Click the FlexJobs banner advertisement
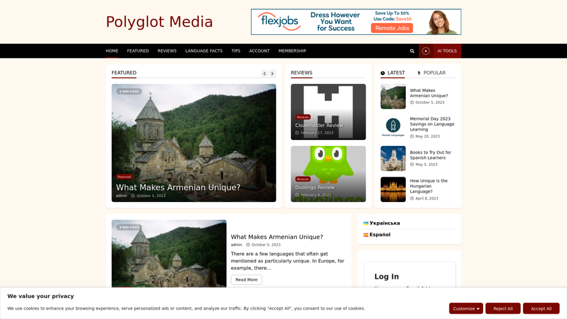 point(356,22)
